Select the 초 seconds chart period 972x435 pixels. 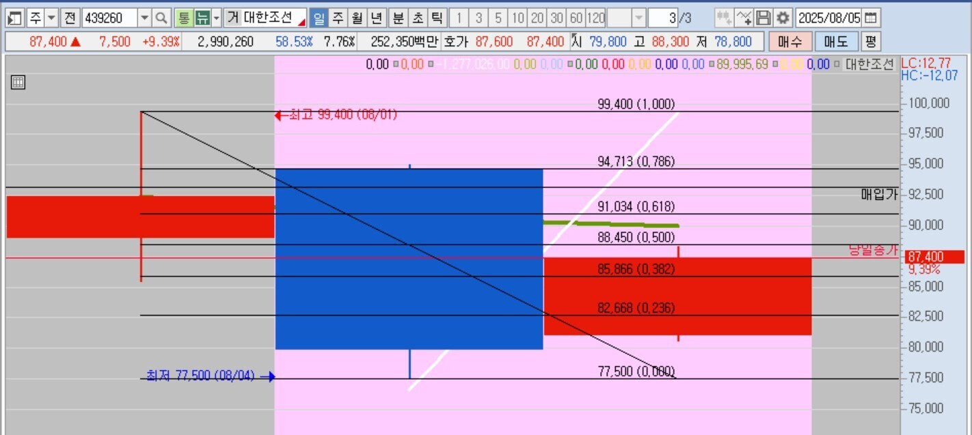point(417,18)
